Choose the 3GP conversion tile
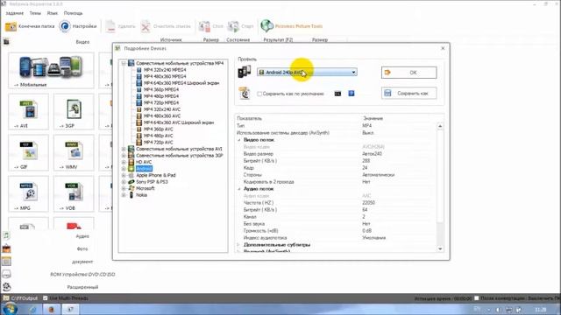The height and width of the screenshot is (315, 561). pos(74,112)
